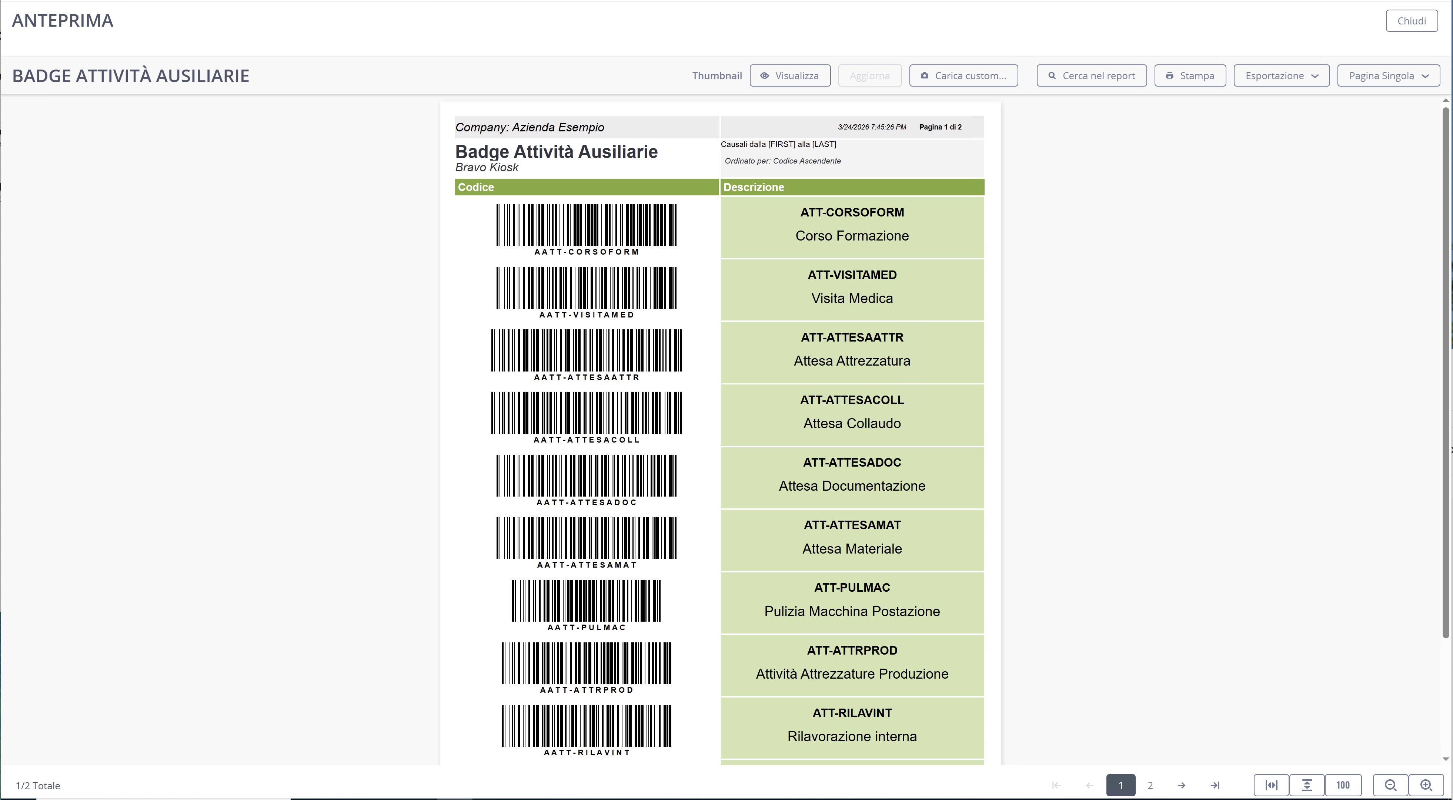This screenshot has height=800, width=1453.
Task: Jump to last page arrow
Action: [1215, 785]
